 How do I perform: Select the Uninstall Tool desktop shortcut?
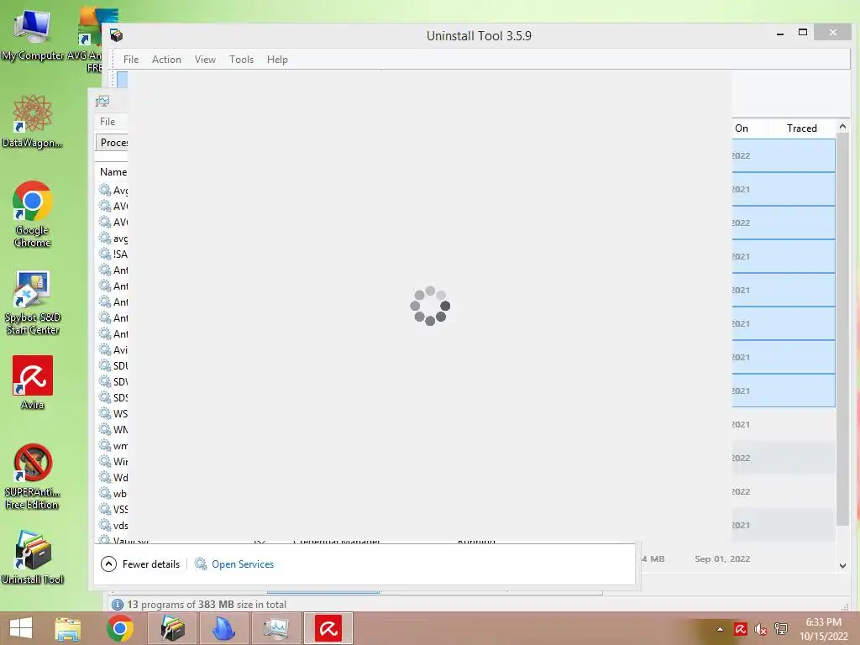(33, 557)
